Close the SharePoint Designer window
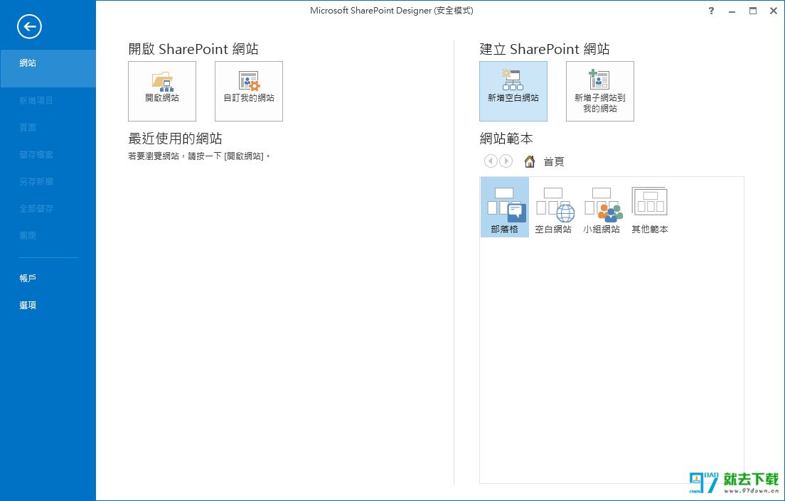The height and width of the screenshot is (501, 785). click(774, 11)
